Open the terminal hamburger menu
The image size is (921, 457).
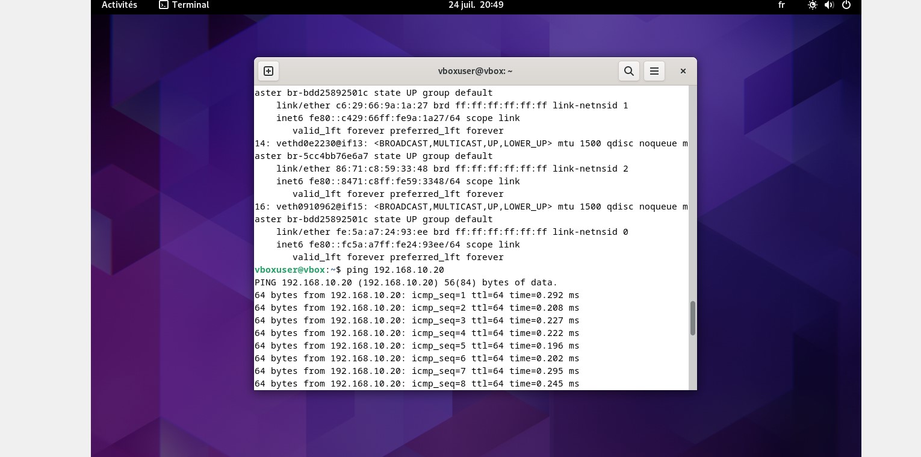654,71
